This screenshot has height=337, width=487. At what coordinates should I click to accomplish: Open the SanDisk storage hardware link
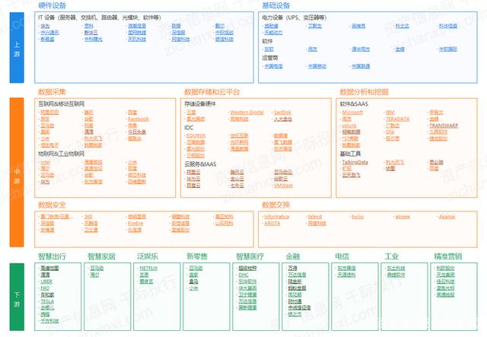pyautogui.click(x=282, y=113)
